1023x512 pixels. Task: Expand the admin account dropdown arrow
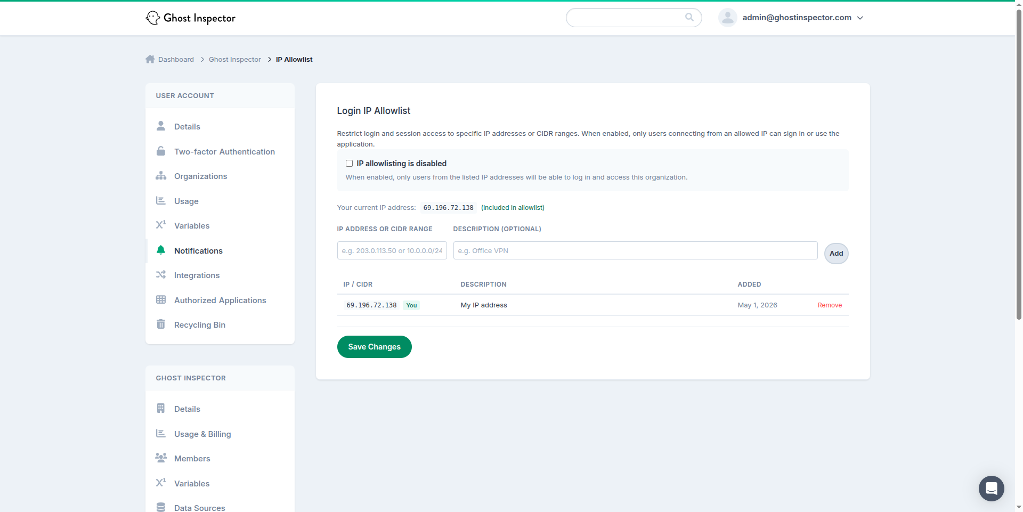pyautogui.click(x=860, y=18)
